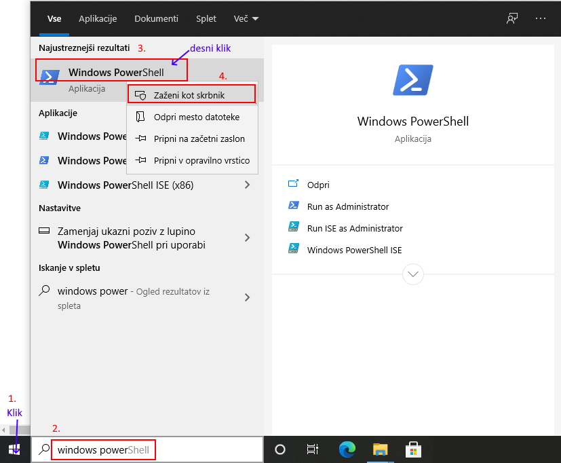Click the PowerShell icon in best match
This screenshot has width=561, height=463.
click(50, 77)
